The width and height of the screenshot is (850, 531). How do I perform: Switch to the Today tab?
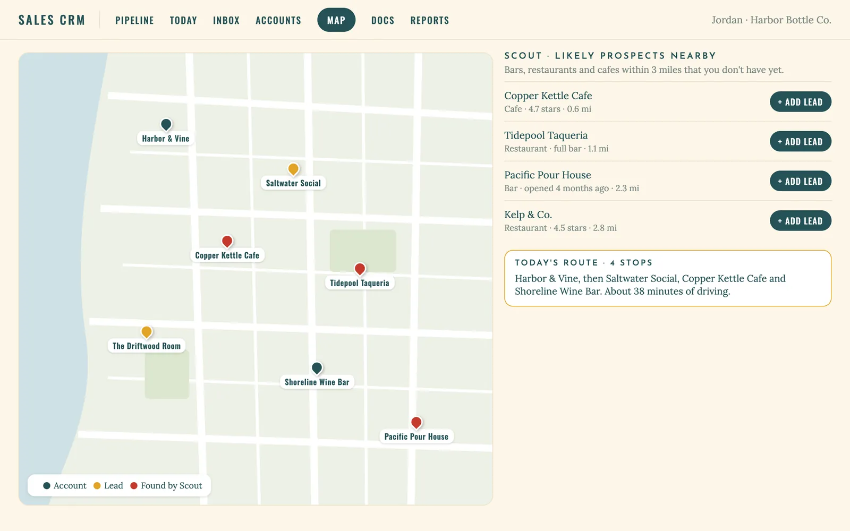pyautogui.click(x=183, y=20)
